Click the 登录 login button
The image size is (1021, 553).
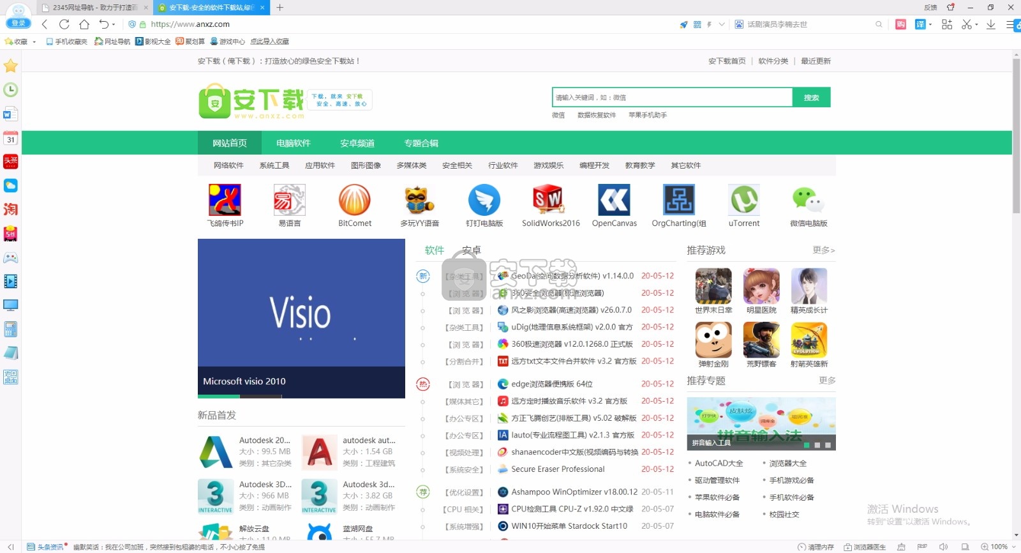pyautogui.click(x=18, y=23)
